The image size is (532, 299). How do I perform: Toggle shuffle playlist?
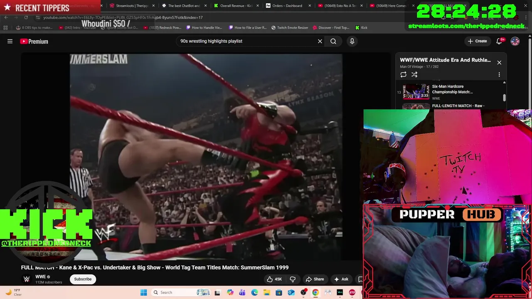pyautogui.click(x=414, y=74)
